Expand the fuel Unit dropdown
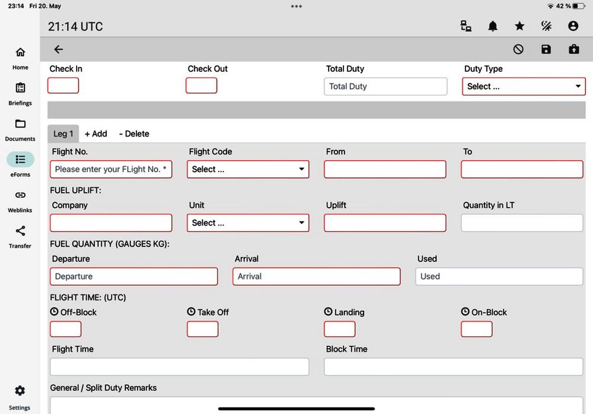 pyautogui.click(x=248, y=223)
